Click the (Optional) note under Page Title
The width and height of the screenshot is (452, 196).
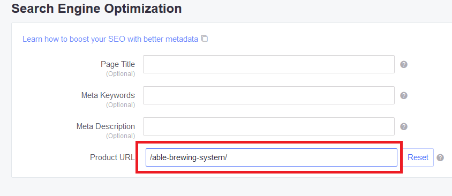click(x=120, y=74)
